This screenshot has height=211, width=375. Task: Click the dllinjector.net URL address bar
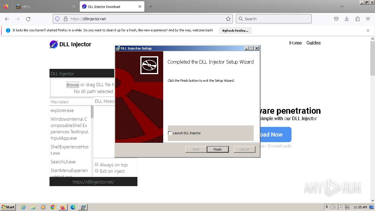[143, 19]
